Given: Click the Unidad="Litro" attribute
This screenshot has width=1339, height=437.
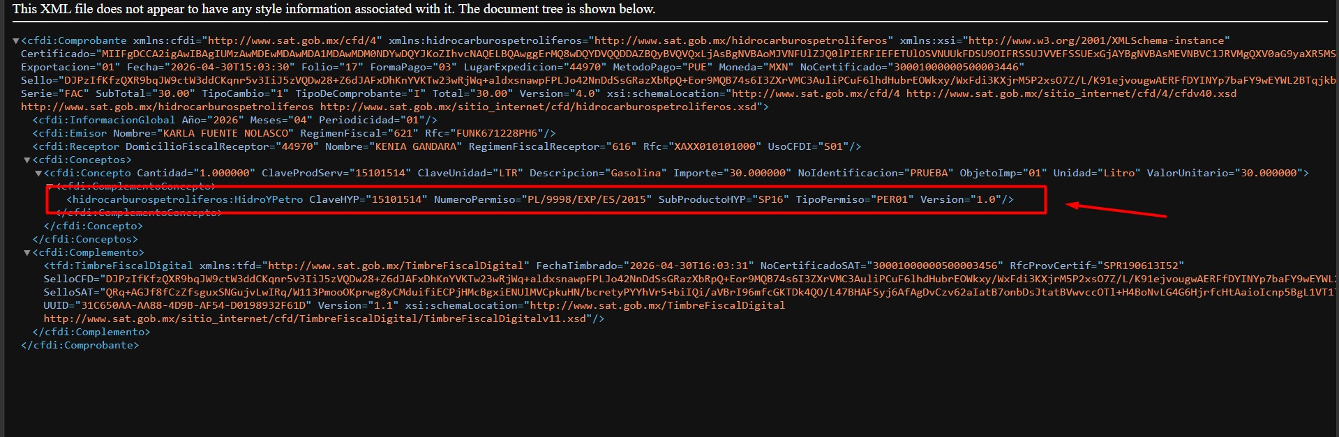Looking at the screenshot, I should click(1096, 173).
